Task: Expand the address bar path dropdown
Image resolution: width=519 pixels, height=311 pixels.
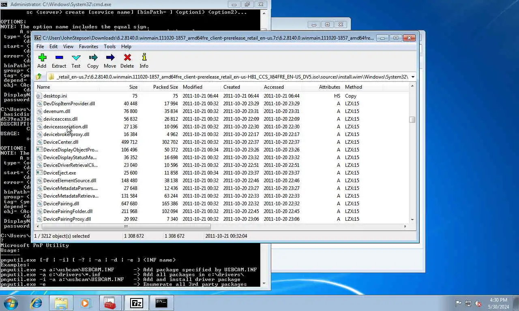Action: (413, 77)
